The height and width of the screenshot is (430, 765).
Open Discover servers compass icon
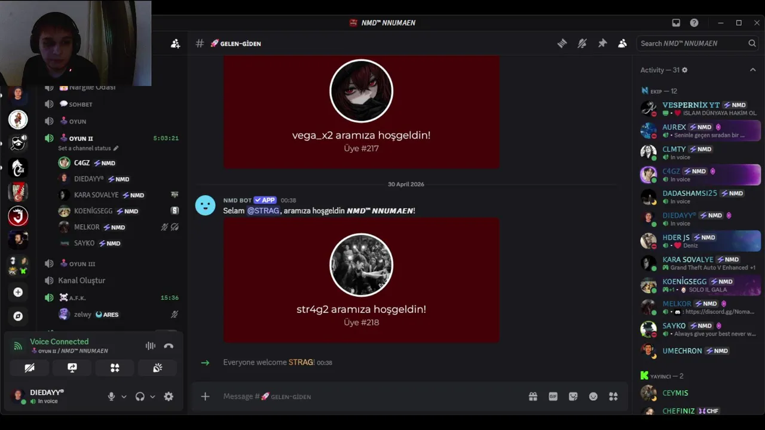18,316
